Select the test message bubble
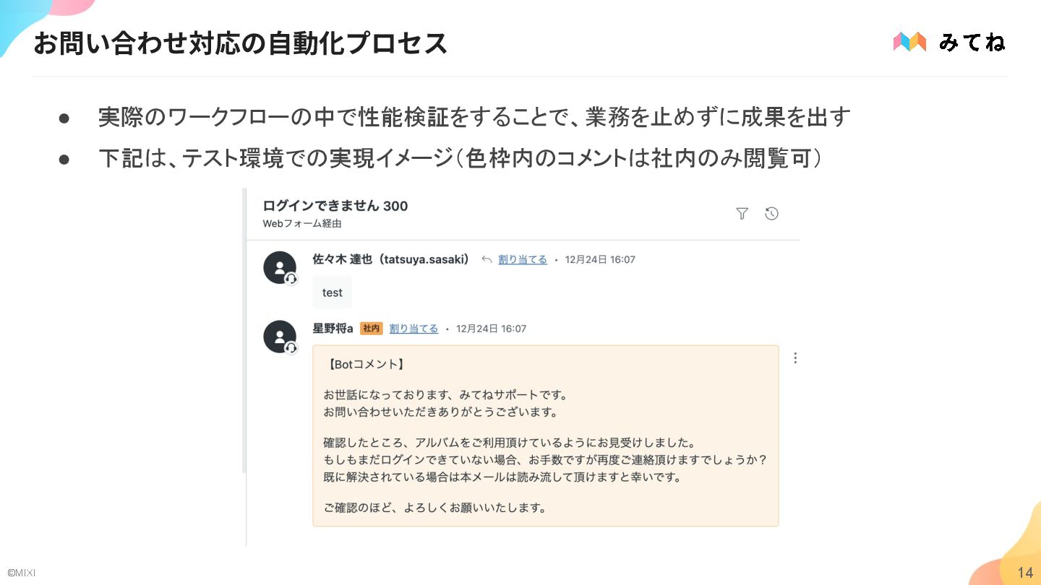Screen dimensions: 1041x585 (x=333, y=292)
